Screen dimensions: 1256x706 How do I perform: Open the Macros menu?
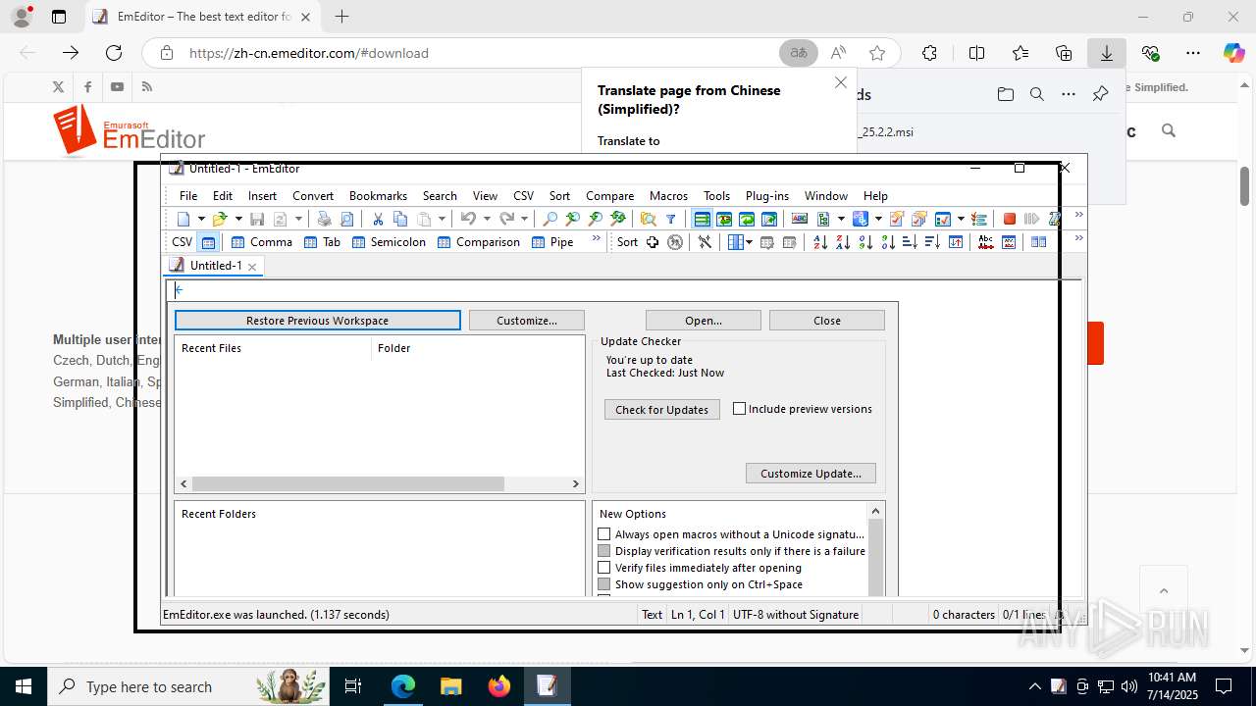(668, 195)
